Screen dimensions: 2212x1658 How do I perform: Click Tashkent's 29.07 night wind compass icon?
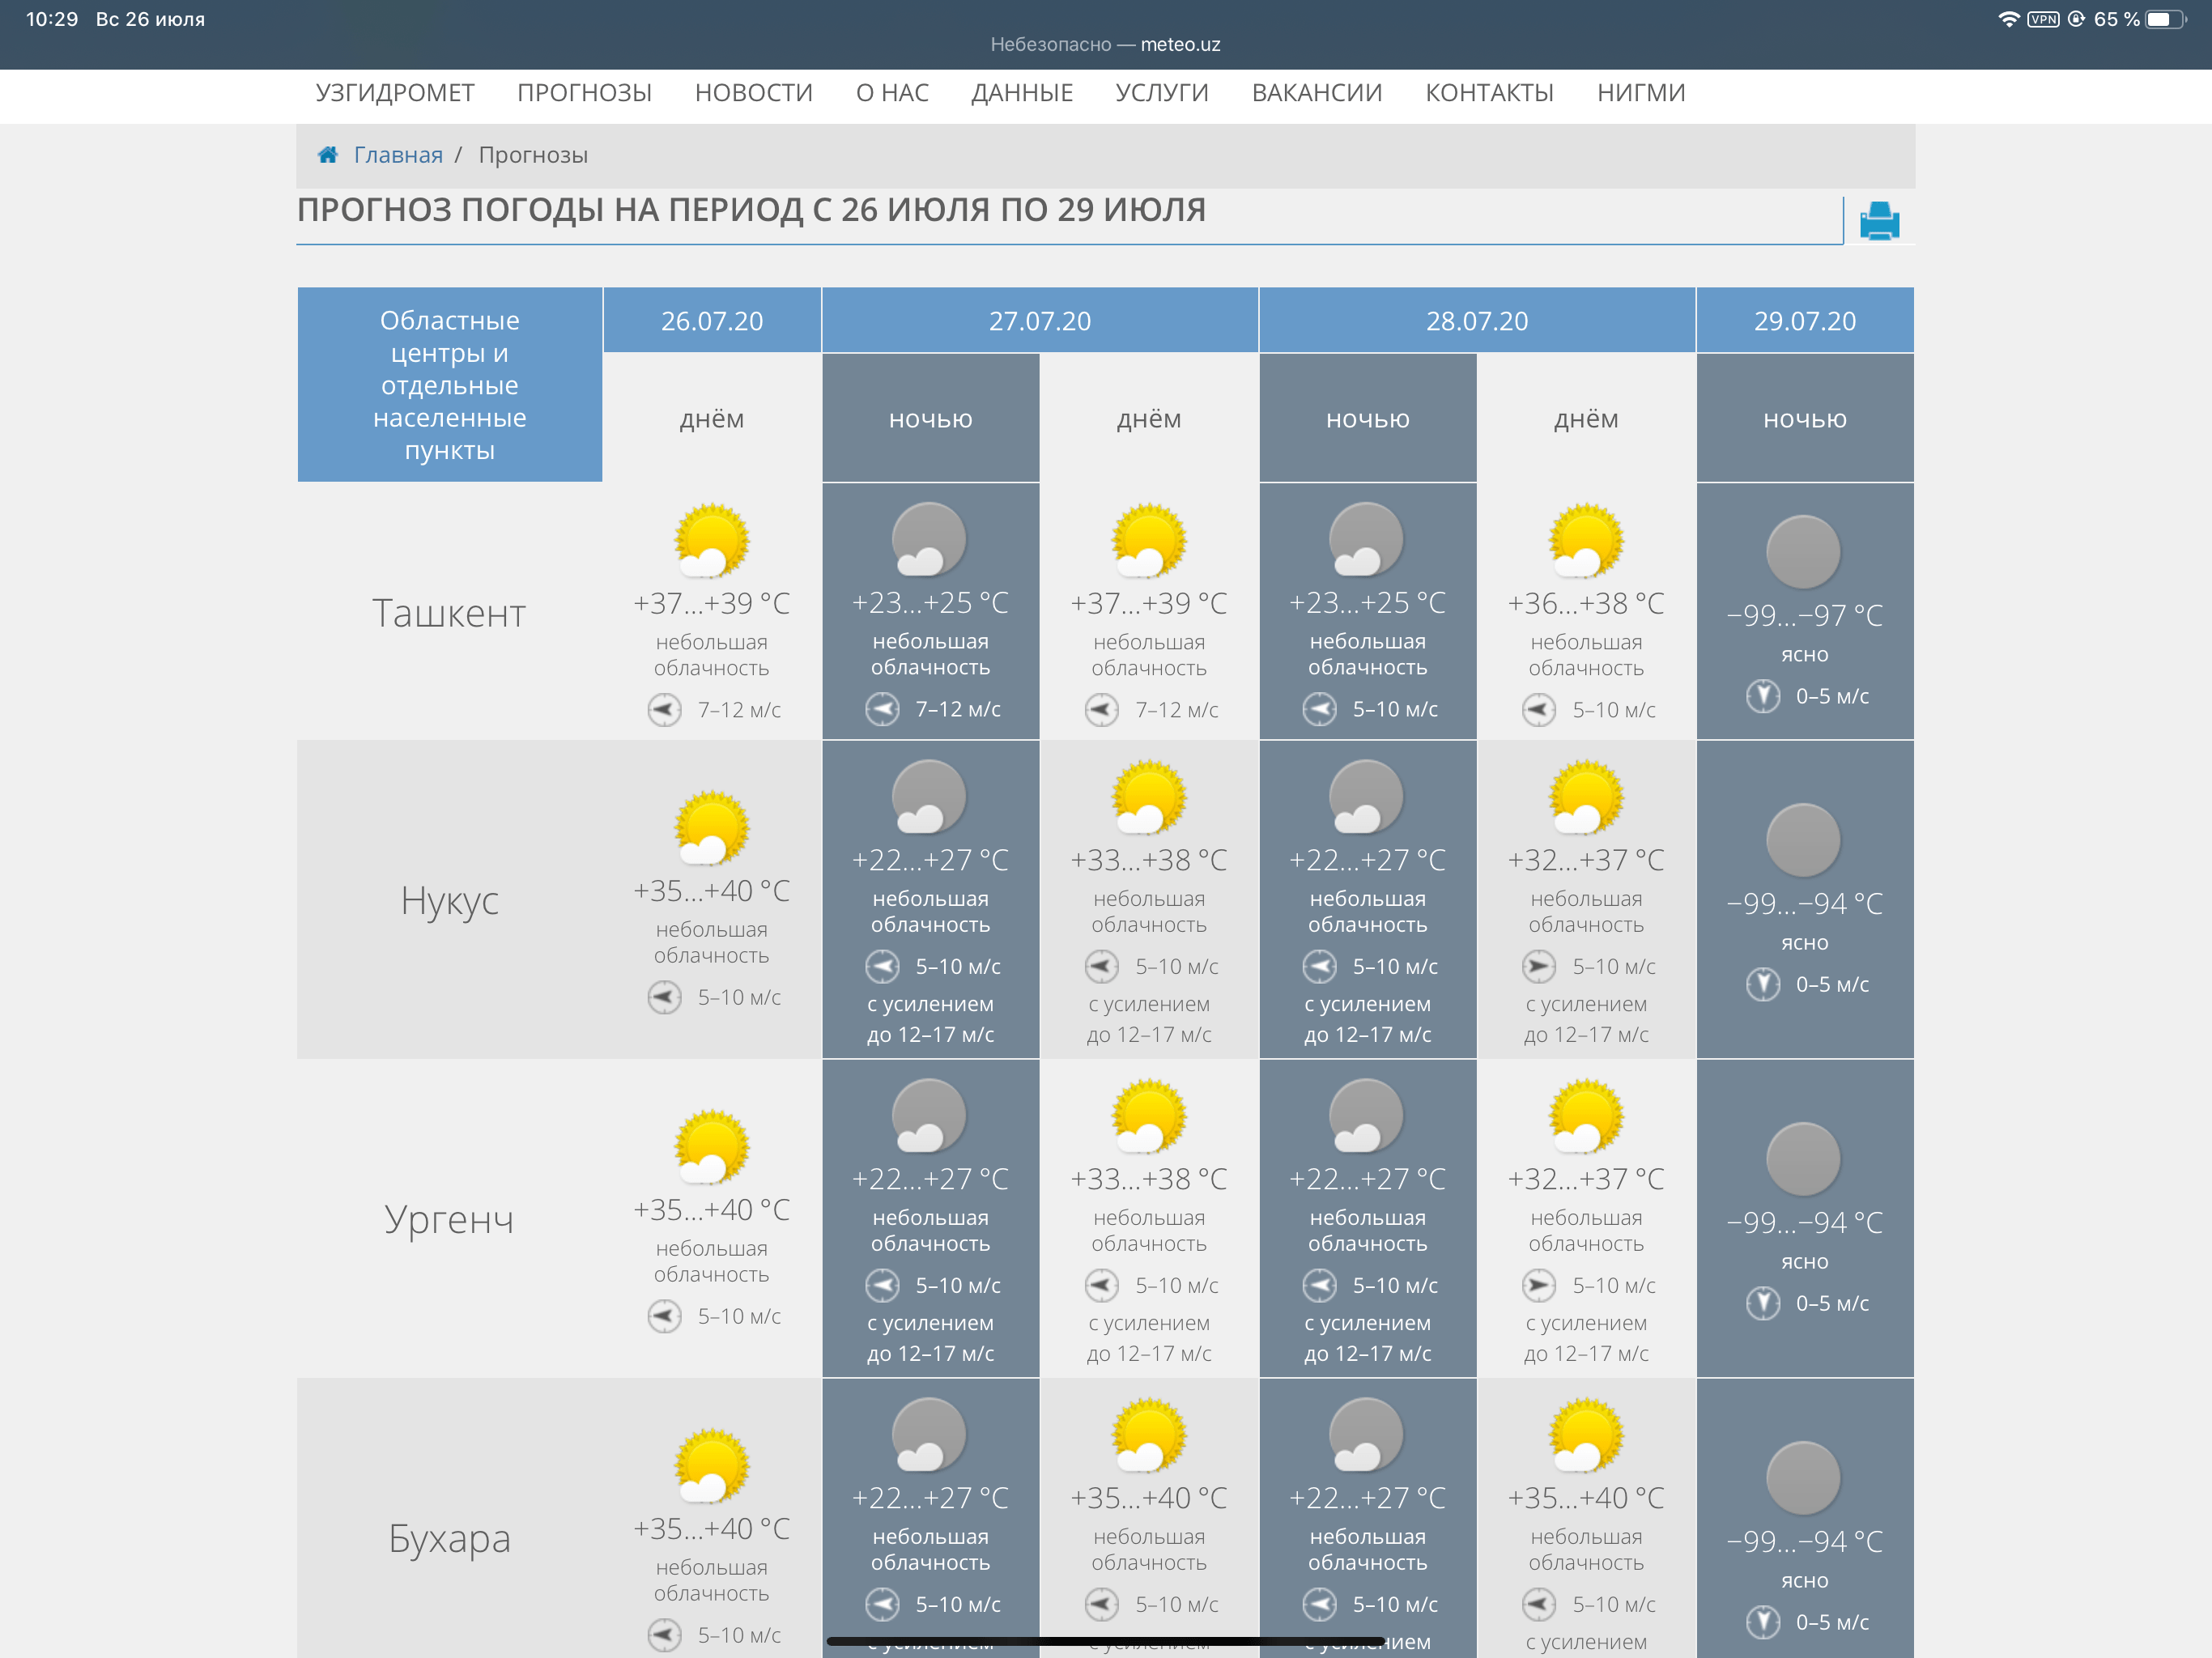[x=1763, y=696]
